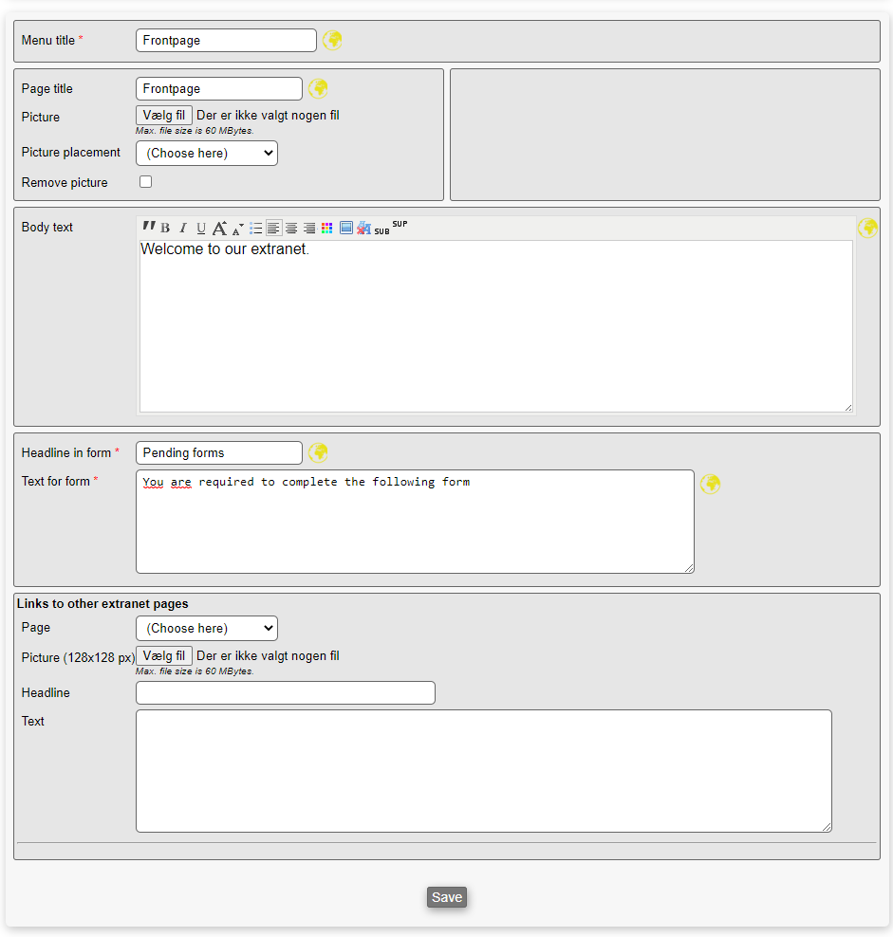This screenshot has width=893, height=937.
Task: Click the Save button
Action: click(447, 897)
